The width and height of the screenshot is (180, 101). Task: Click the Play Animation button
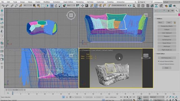click(x=127, y=97)
